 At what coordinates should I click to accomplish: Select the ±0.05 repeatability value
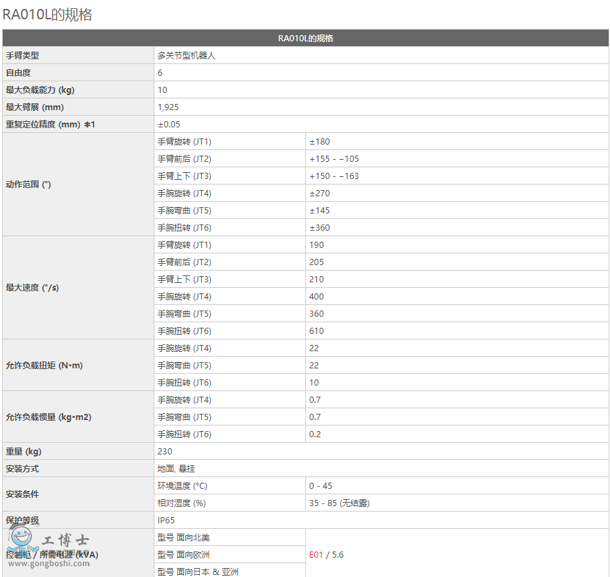(169, 125)
